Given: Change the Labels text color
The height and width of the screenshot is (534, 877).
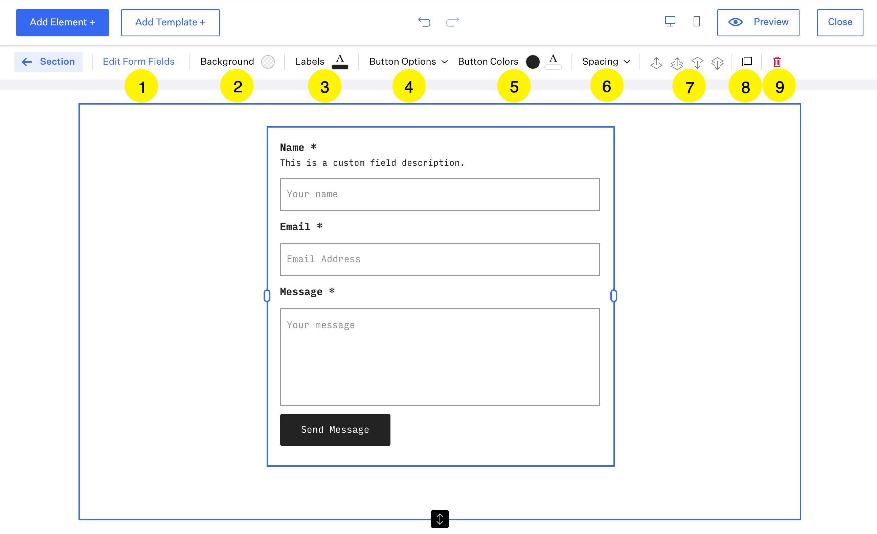Looking at the screenshot, I should click(x=340, y=62).
